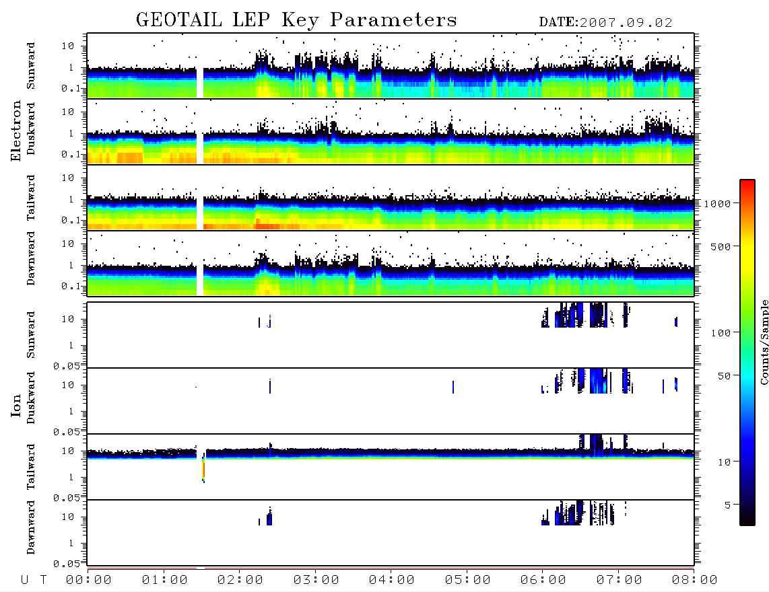This screenshot has height=592, width=769.
Task: Click the 50 color bar tick label
Action: click(724, 376)
